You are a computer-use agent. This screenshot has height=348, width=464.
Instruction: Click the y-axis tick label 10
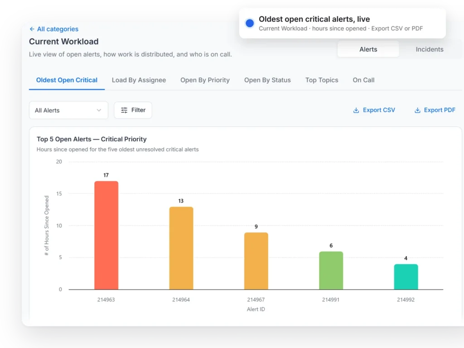click(59, 226)
